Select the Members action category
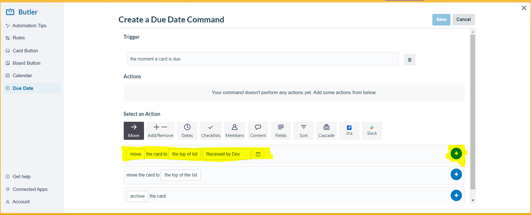Viewport: 531px width, 215px height. pos(235,131)
